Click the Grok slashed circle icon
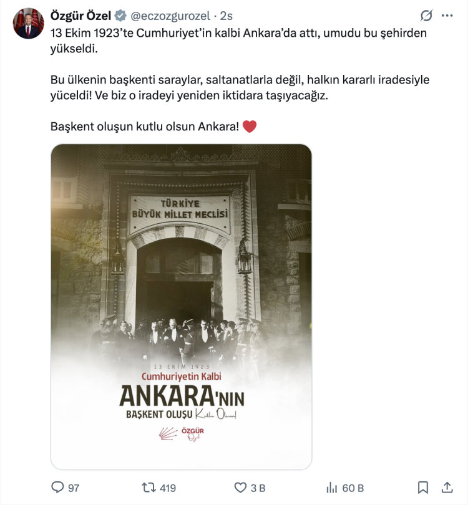This screenshot has height=505, width=468. [x=426, y=16]
